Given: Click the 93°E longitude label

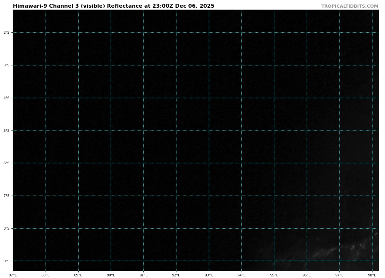Looking at the screenshot, I should [x=209, y=275].
